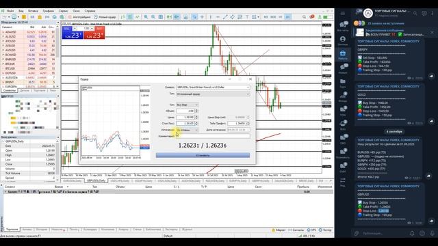Open the Вставка menu
The width and height of the screenshot is (438, 246).
pos(33,11)
